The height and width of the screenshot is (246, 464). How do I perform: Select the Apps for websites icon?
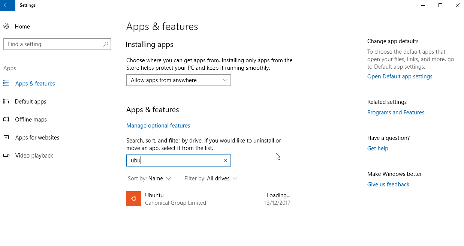click(6, 138)
